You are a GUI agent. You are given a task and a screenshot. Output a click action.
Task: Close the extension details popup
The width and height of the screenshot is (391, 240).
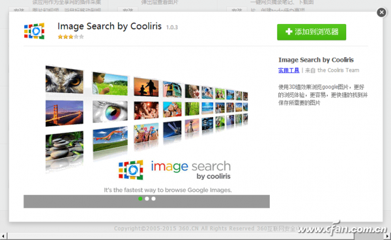click(x=381, y=12)
